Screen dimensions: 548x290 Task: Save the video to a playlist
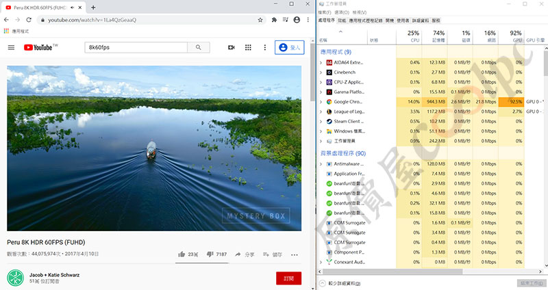(x=272, y=254)
